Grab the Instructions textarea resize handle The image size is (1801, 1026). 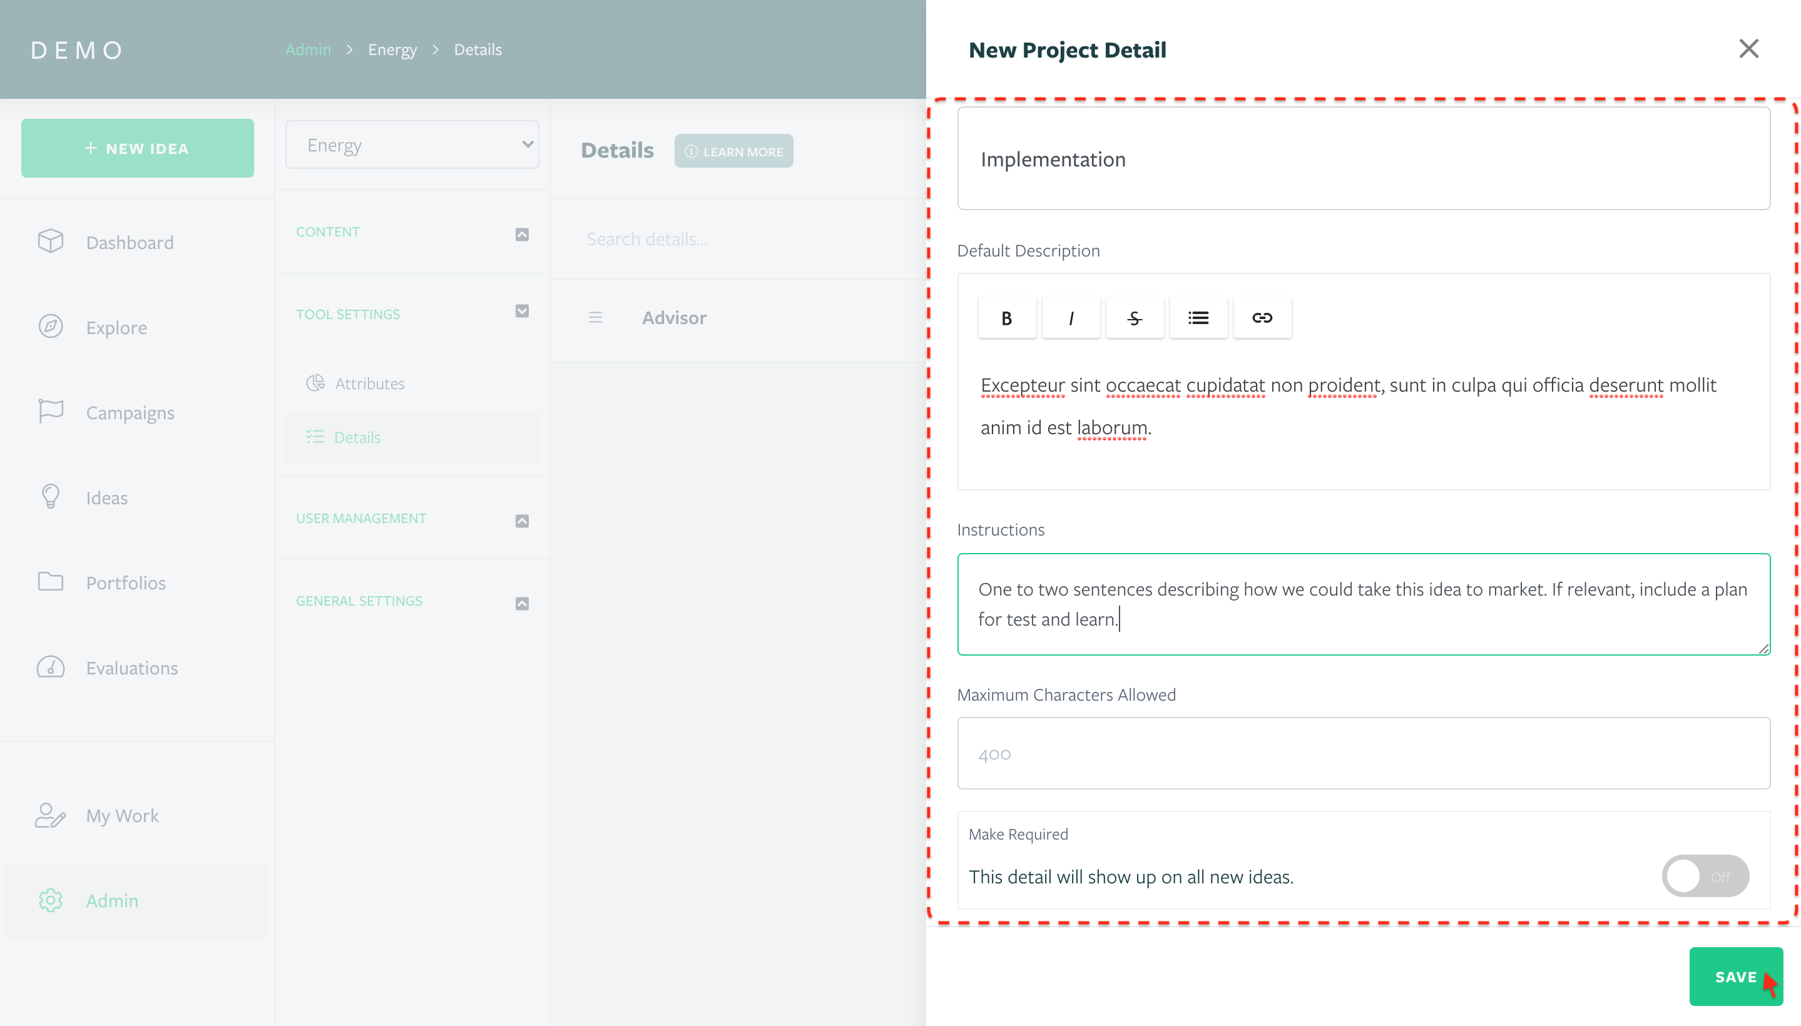click(x=1763, y=648)
